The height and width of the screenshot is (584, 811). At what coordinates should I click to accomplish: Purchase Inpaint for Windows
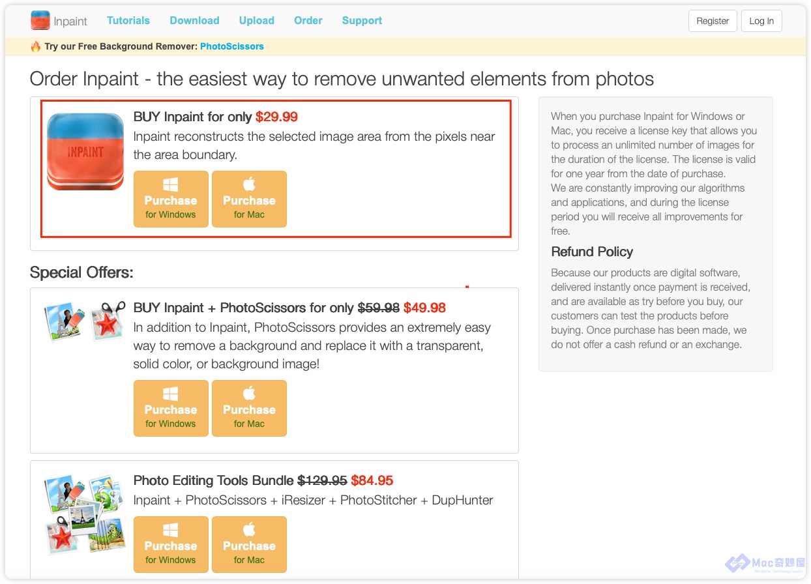click(171, 199)
